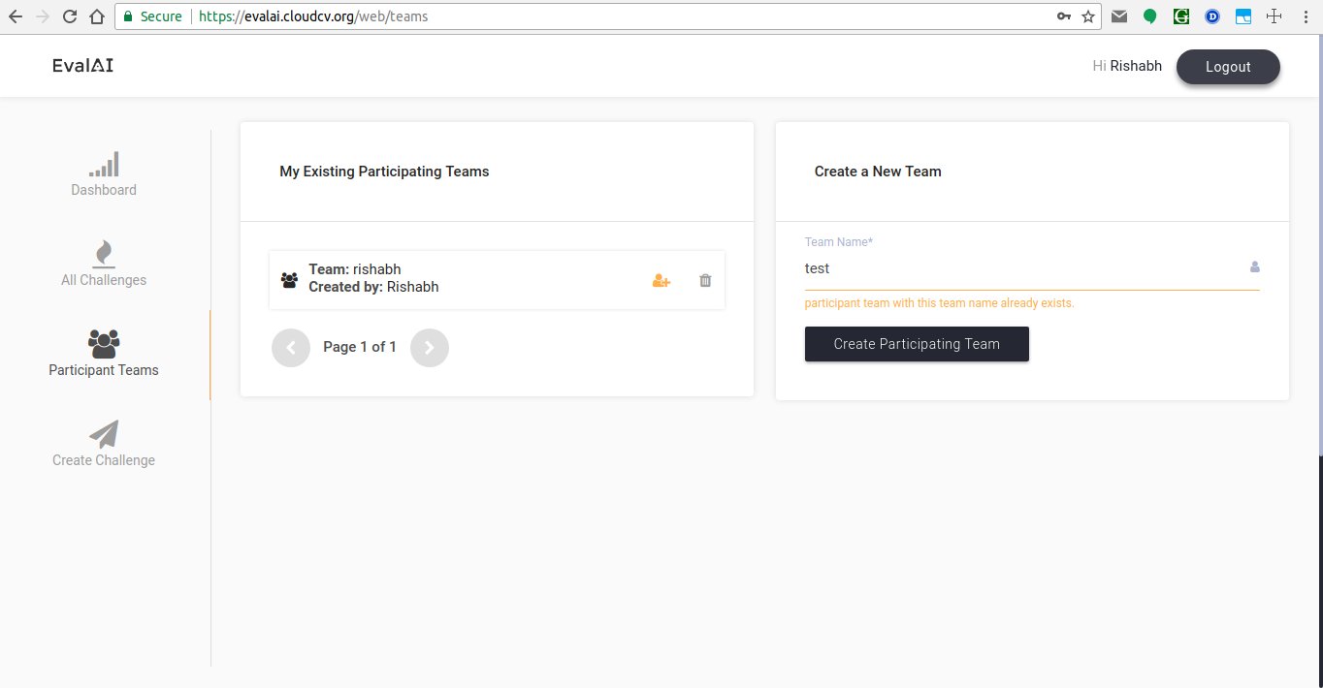1323x688 pixels.
Task: Click the browser address bar URL
Action: pos(313,16)
